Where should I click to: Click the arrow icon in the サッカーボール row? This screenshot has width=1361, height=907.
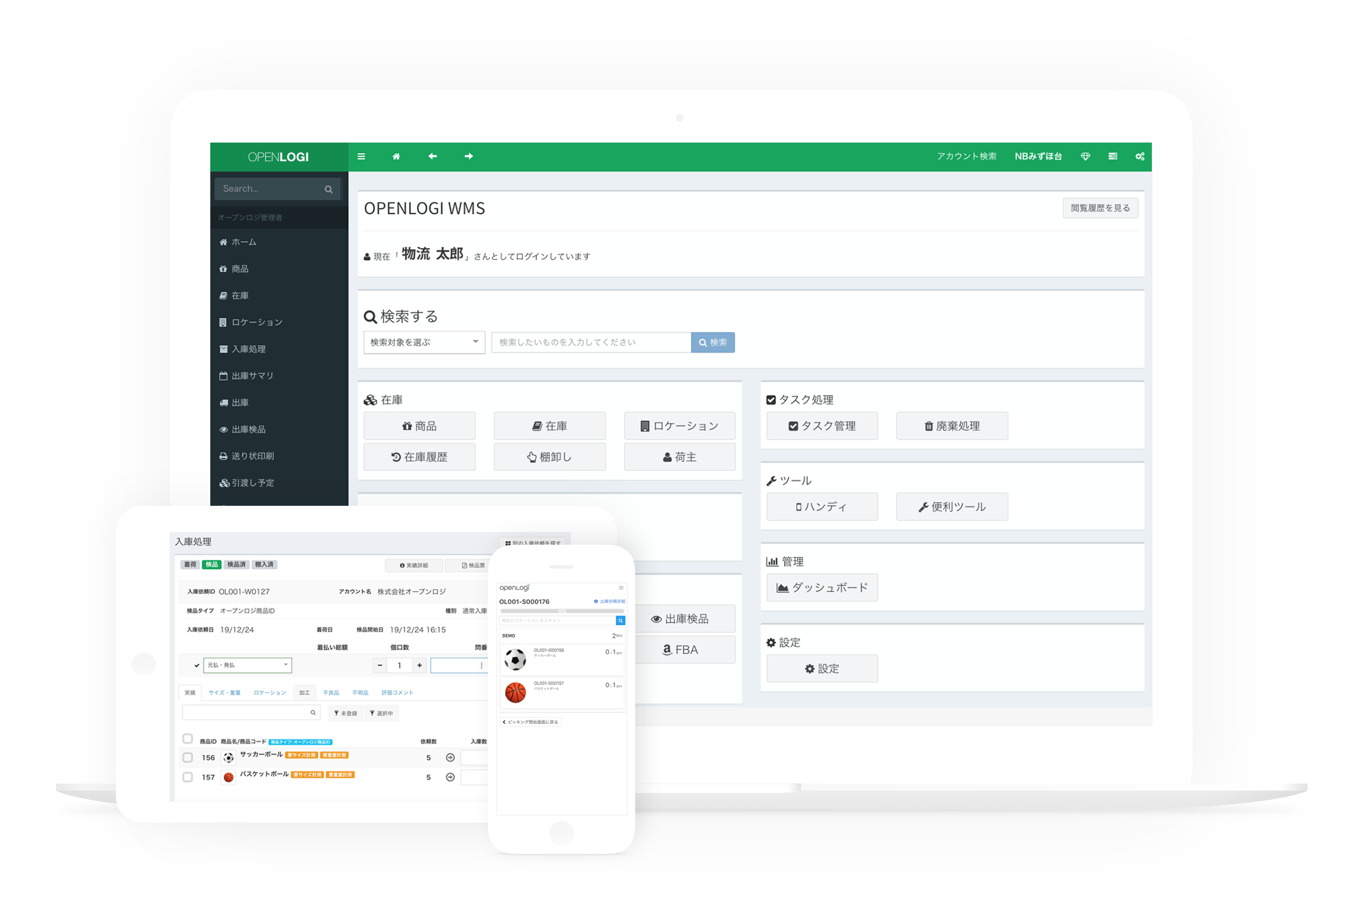point(450,757)
